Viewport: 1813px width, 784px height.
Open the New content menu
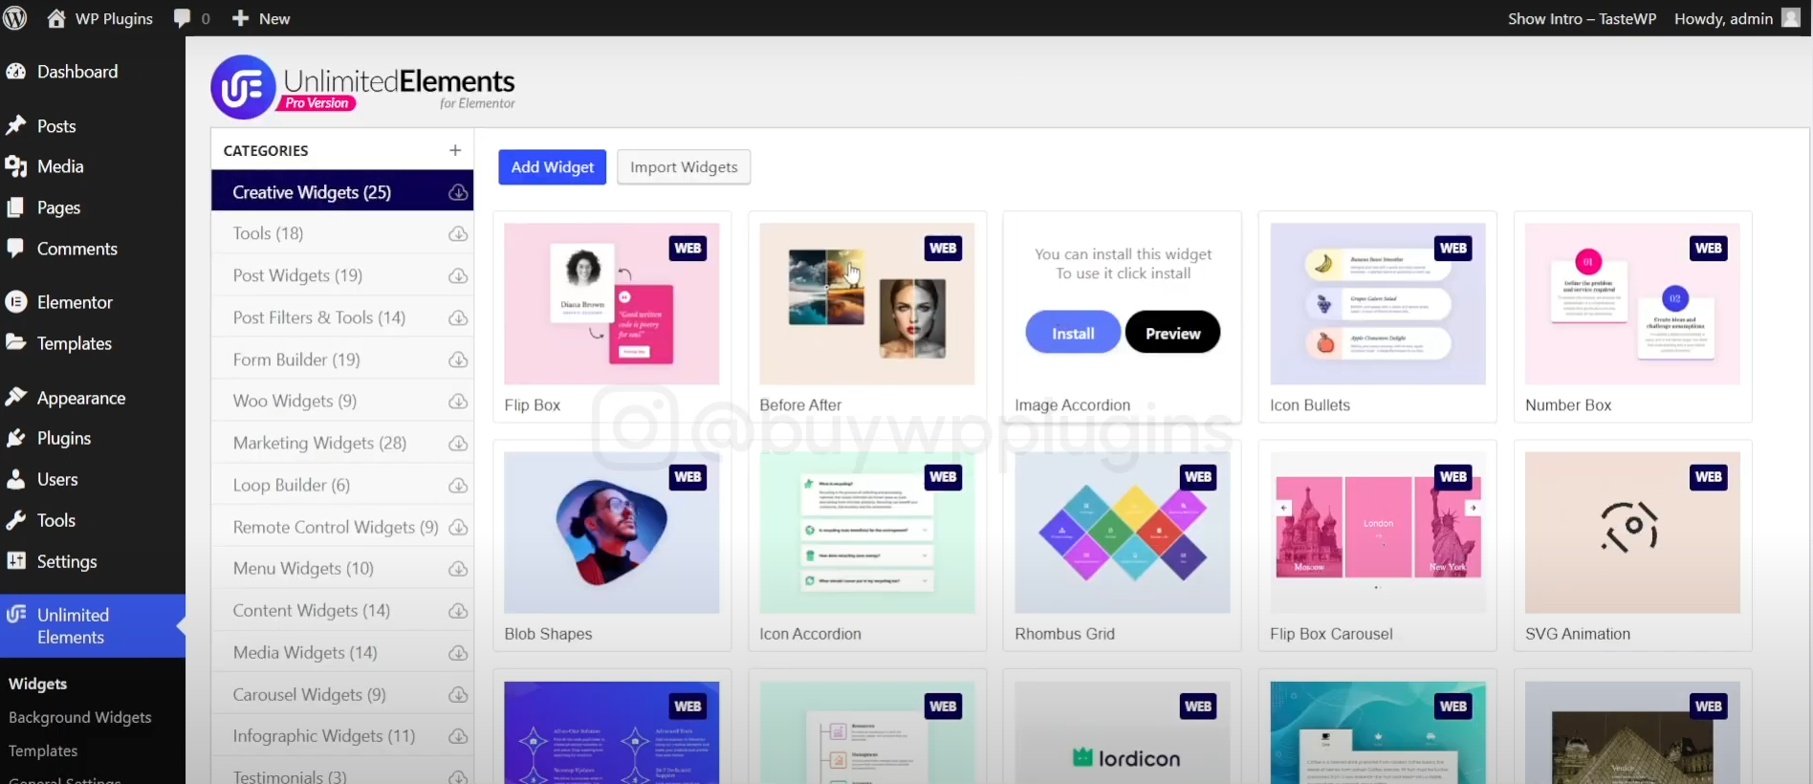[x=261, y=18]
